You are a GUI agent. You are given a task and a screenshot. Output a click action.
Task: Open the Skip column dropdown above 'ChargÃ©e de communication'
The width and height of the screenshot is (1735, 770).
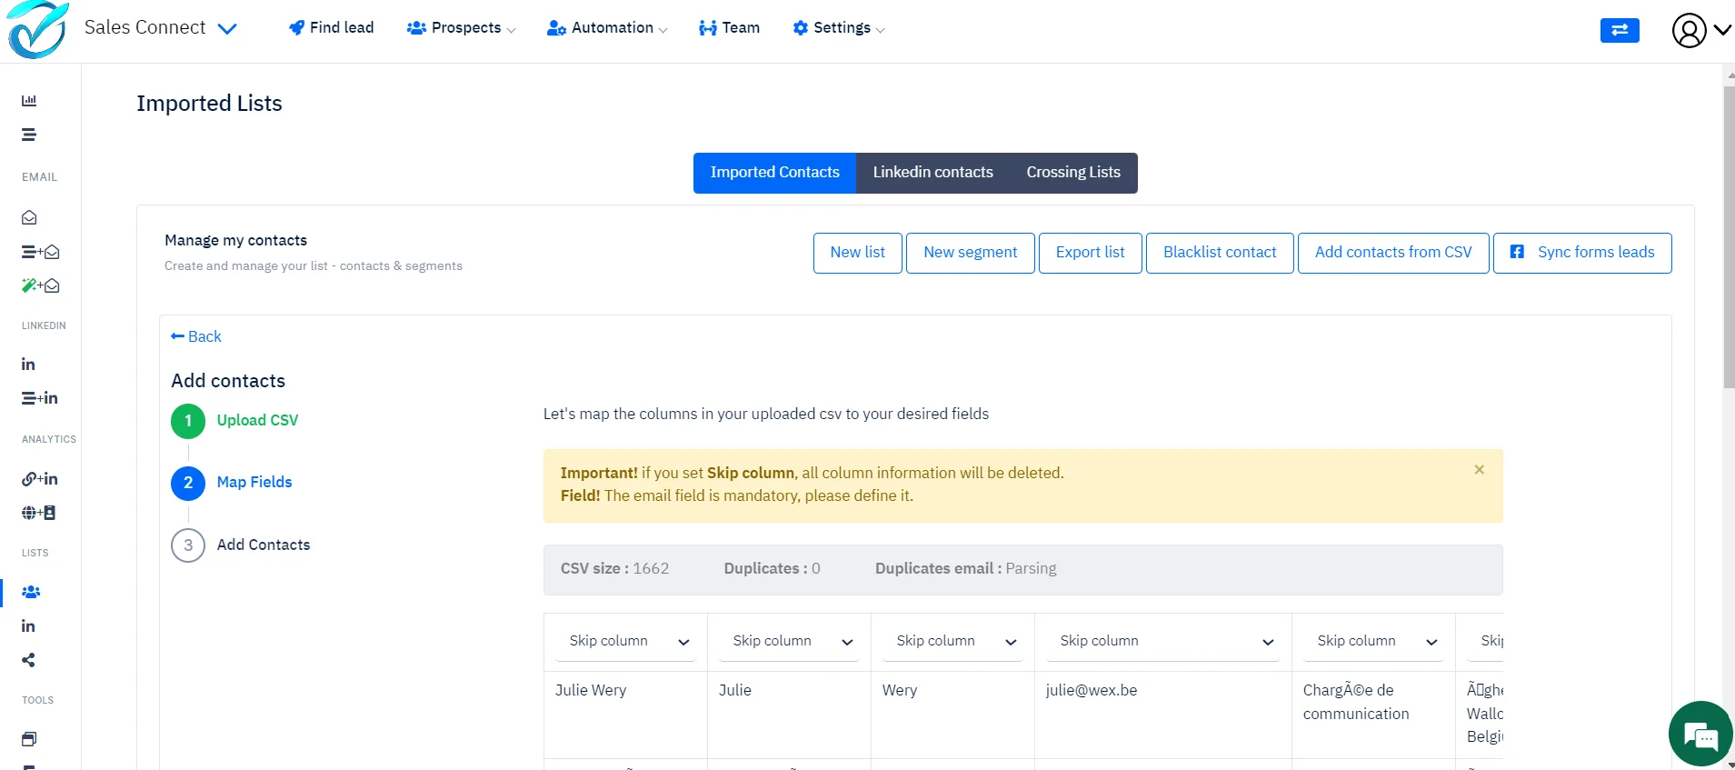click(1373, 641)
